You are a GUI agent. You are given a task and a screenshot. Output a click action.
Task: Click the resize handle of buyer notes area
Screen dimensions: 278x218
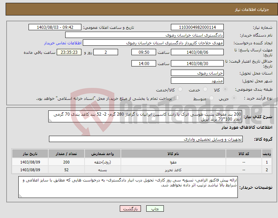[x=20, y=196]
